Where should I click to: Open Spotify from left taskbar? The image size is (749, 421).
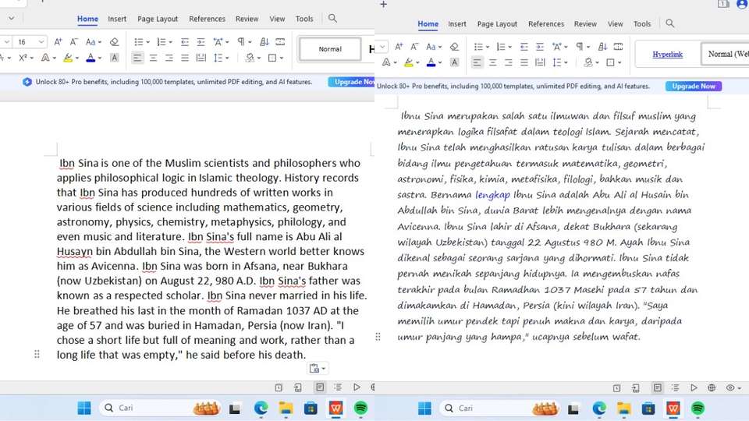(x=360, y=408)
